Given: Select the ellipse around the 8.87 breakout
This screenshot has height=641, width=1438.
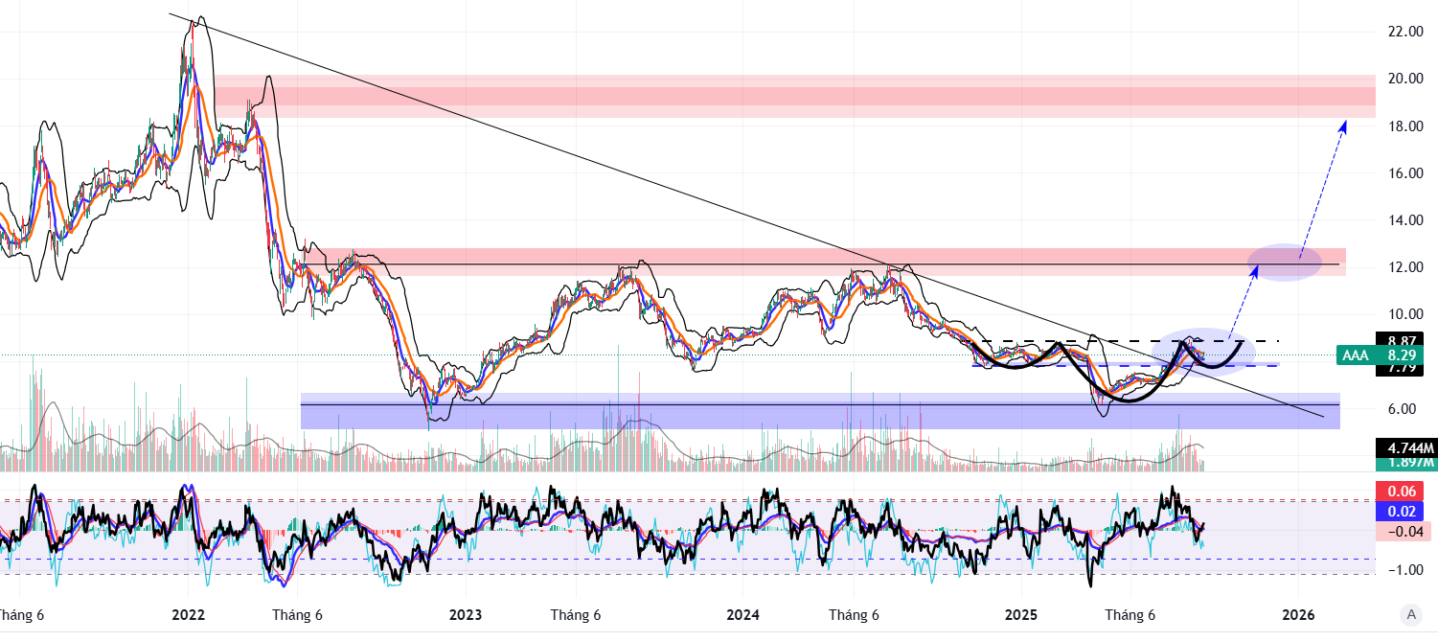Looking at the screenshot, I should [1205, 351].
